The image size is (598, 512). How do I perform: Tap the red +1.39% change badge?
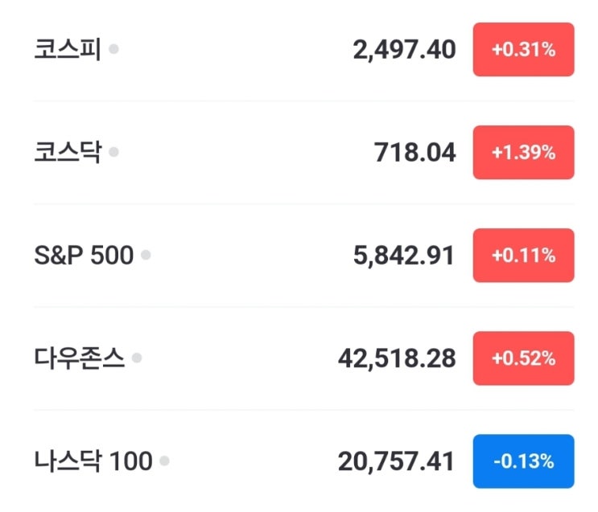[523, 153]
